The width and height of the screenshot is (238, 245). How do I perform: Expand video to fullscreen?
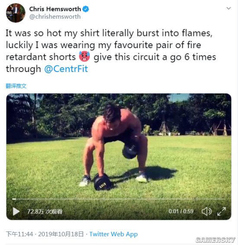point(222,212)
